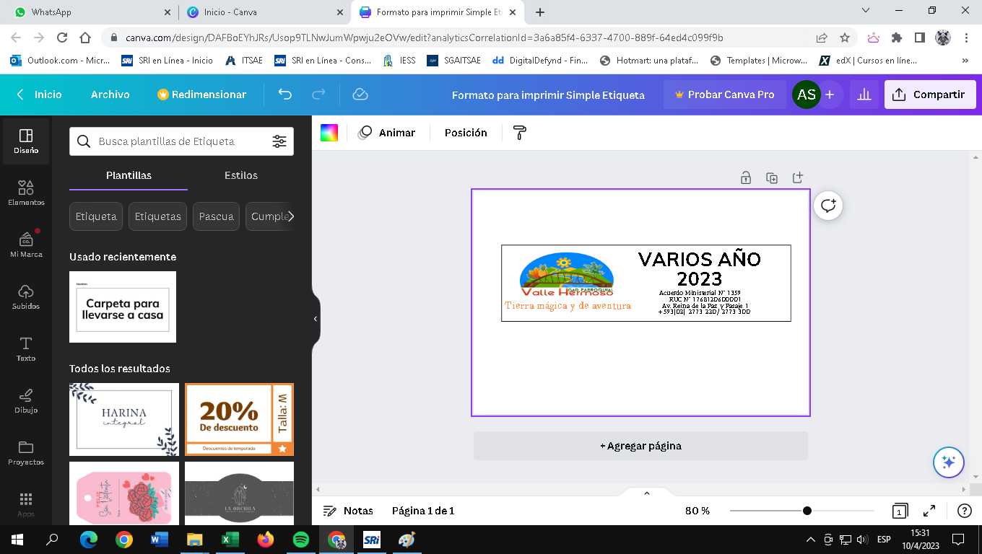Click the template search input field
Screen dimensions: 982x554
pos(181,141)
